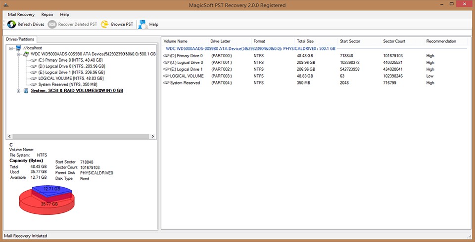Click the //localhost computer icon in tree
475x242 pixels.
pyautogui.click(x=19, y=48)
